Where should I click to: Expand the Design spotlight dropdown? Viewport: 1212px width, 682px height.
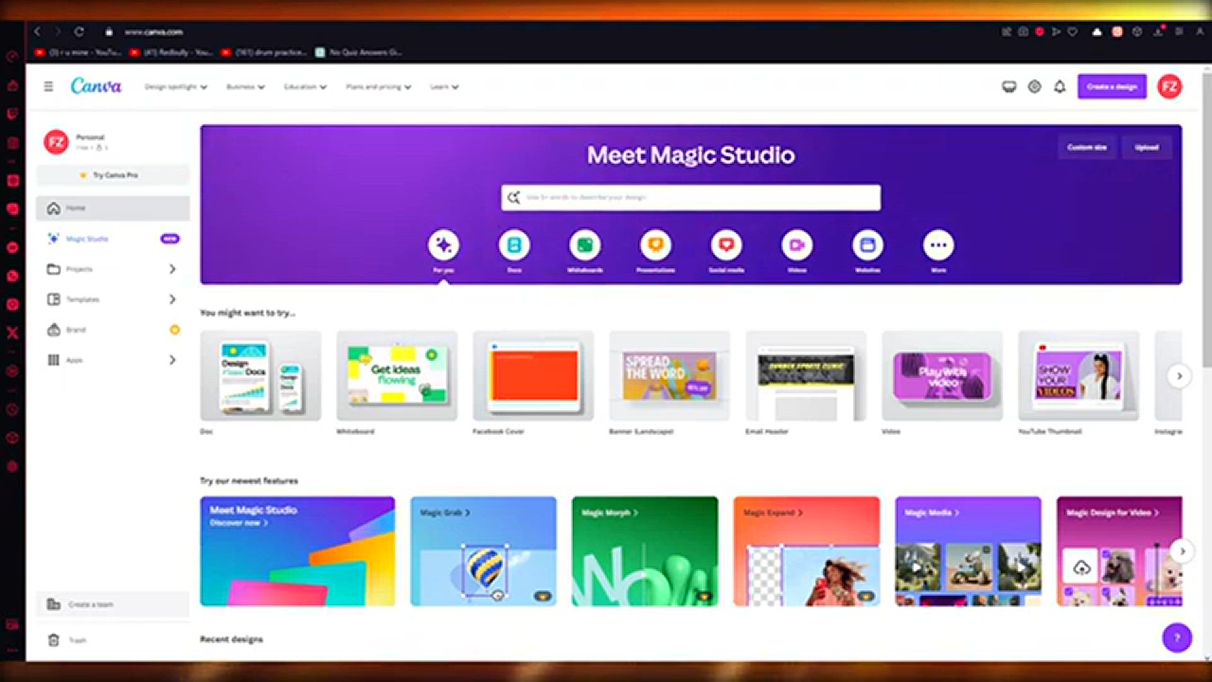pyautogui.click(x=176, y=87)
